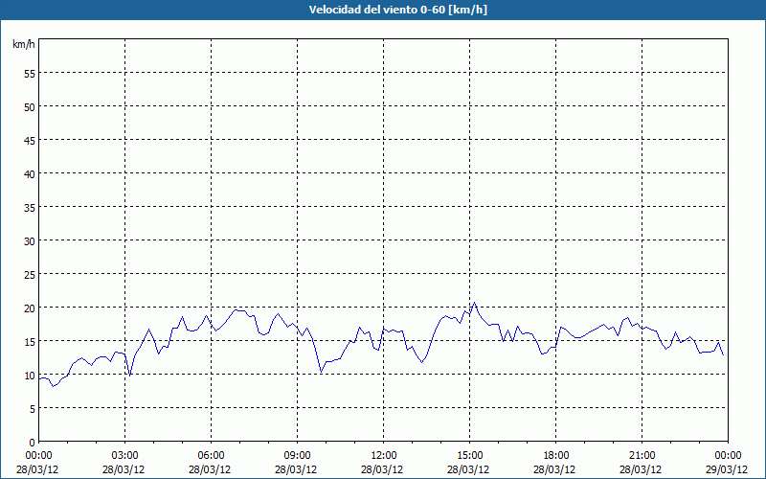Click the wind speed peak just after 15:00
Screen dimensions: 766x479
click(474, 303)
